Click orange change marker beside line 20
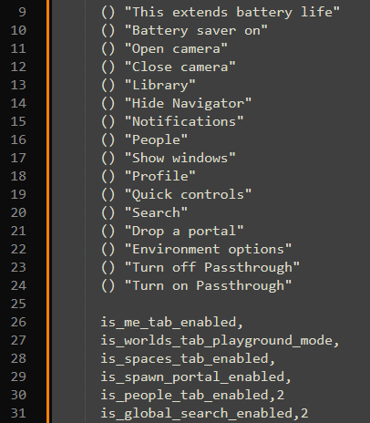Viewport: 370px width, 423px height. 47,212
